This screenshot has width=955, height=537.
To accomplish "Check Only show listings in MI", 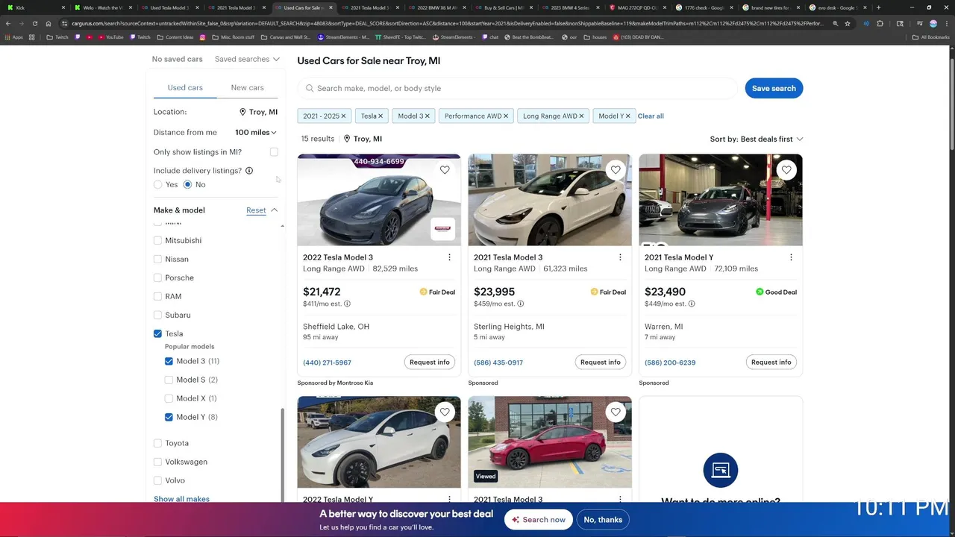I will click(274, 152).
